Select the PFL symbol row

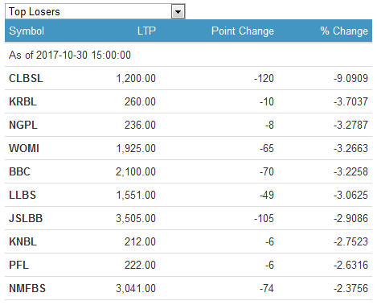[x=188, y=265]
